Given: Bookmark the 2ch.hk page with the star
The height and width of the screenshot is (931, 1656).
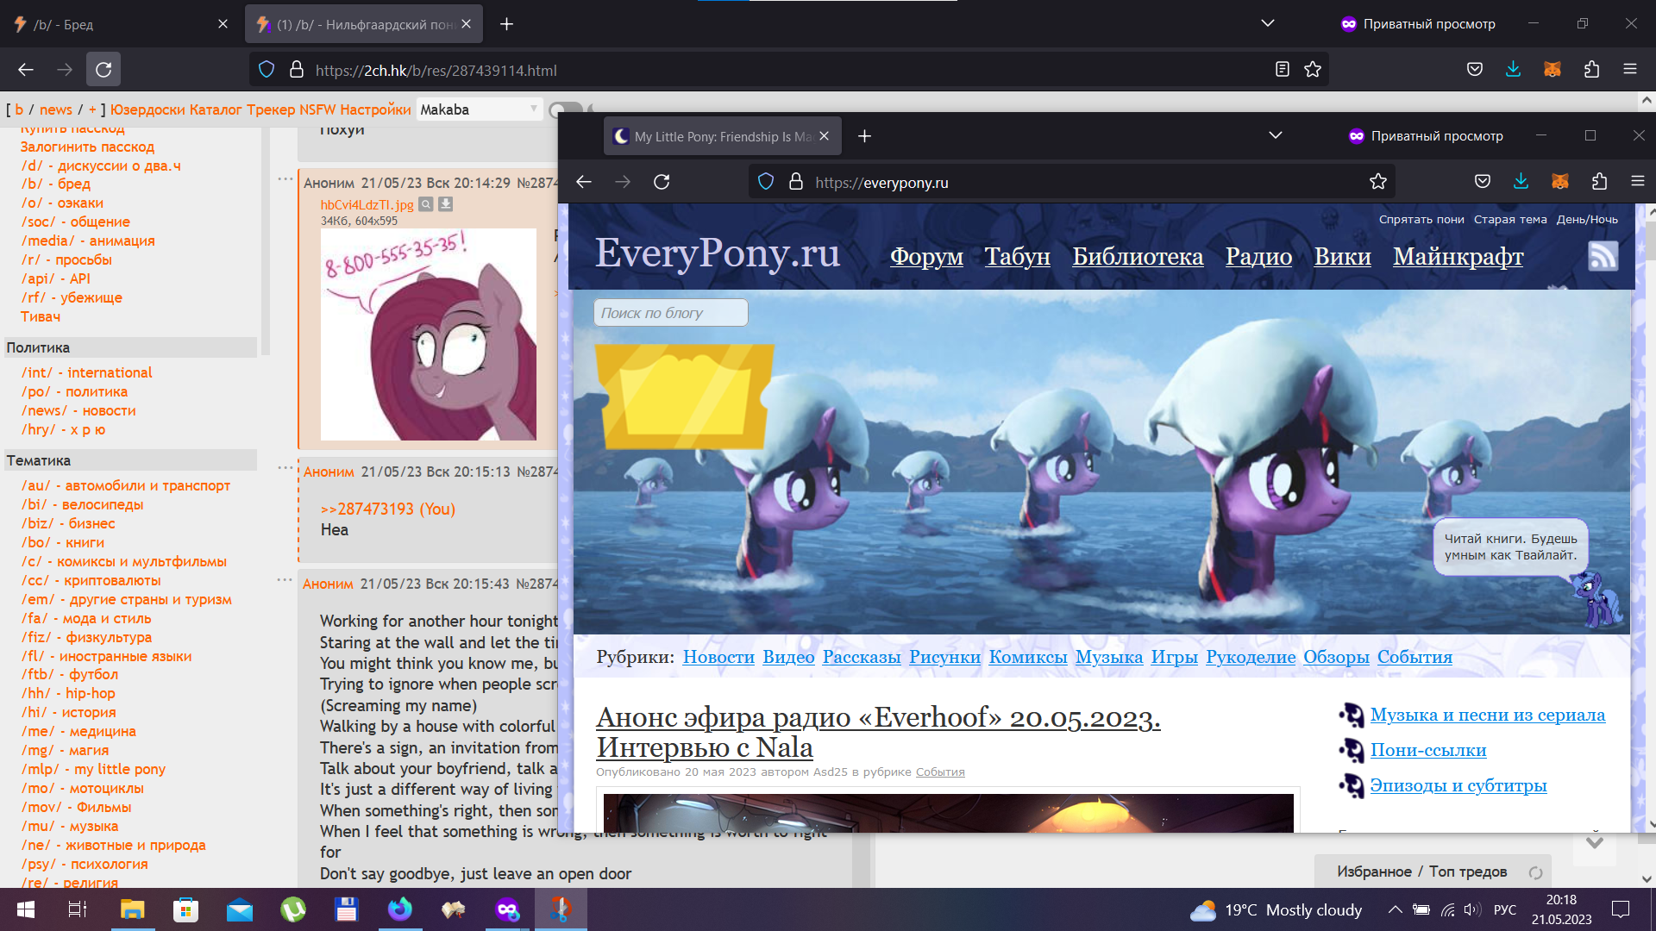Looking at the screenshot, I should point(1313,70).
